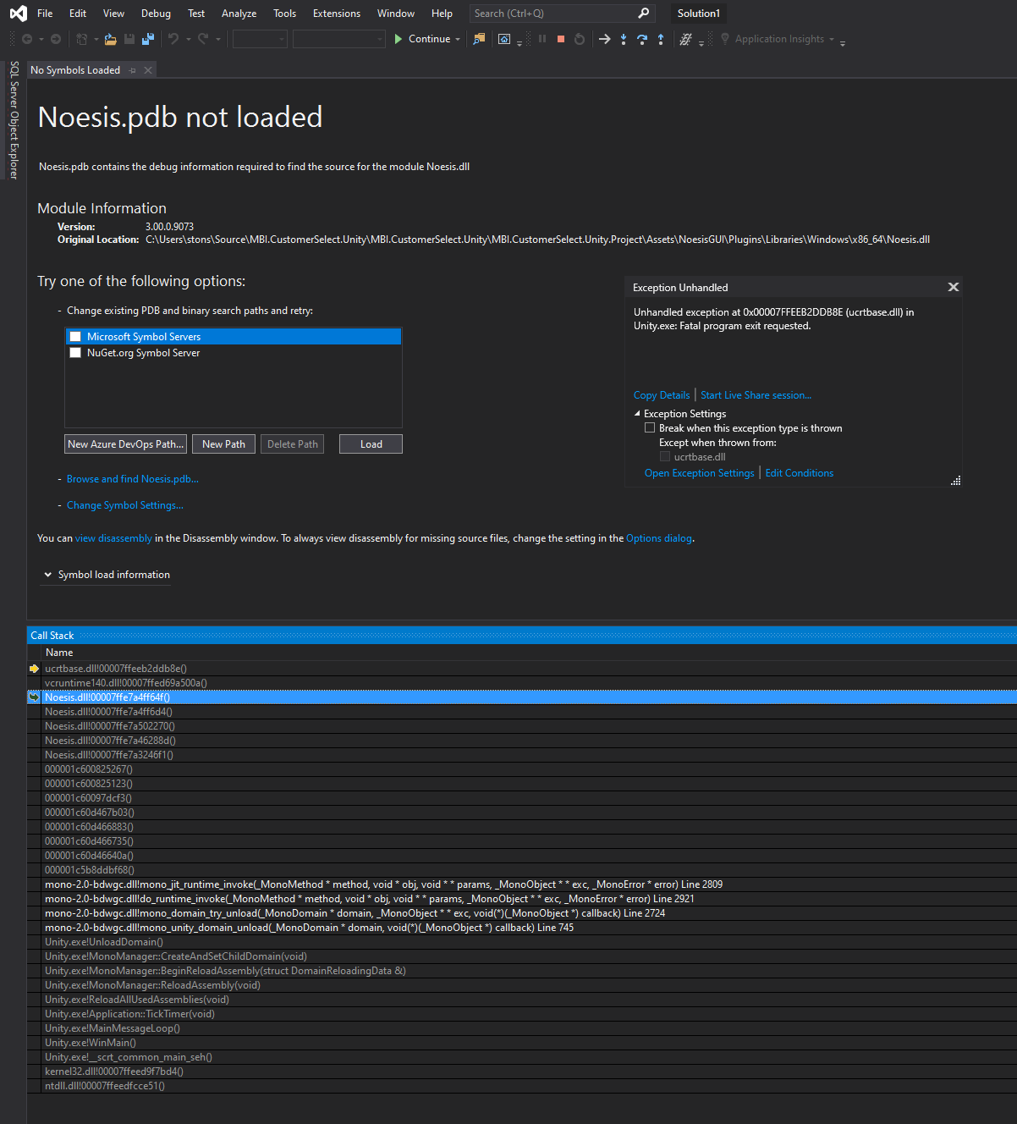Screen dimensions: 1017x1124
Task: Click the Open File folder icon
Action: click(110, 39)
